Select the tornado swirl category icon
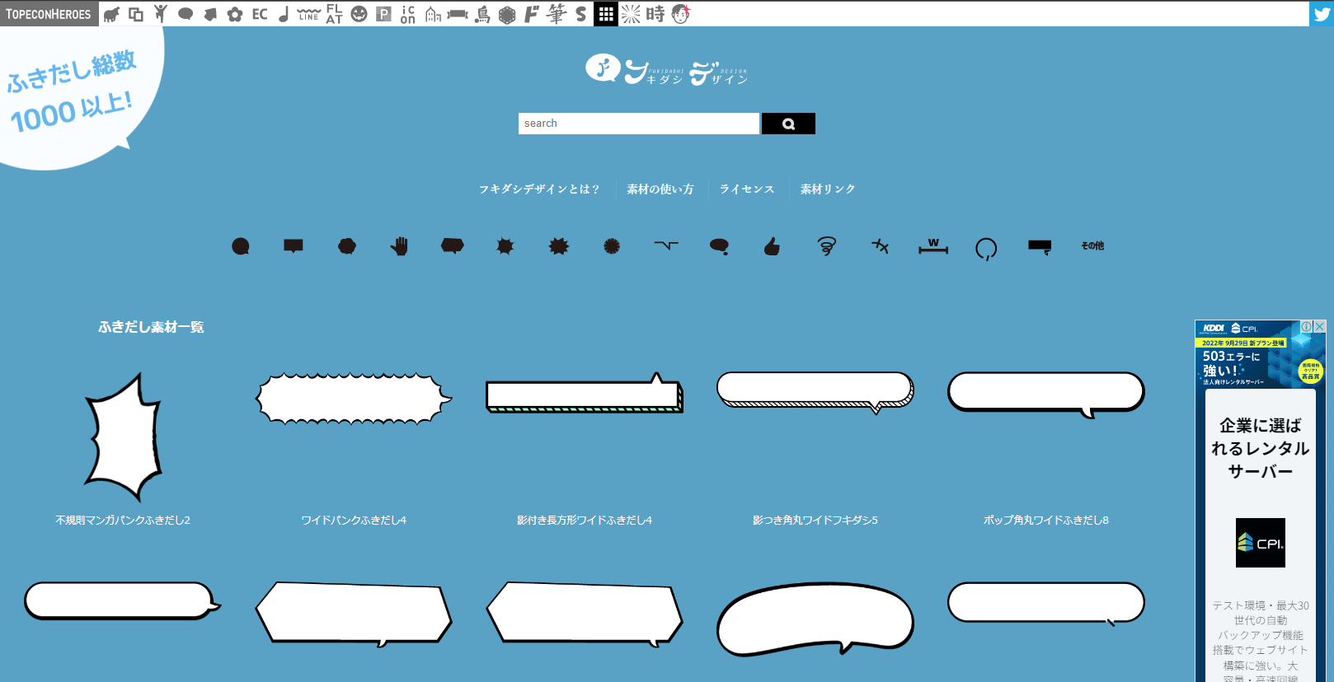Image resolution: width=1334 pixels, height=682 pixels. tap(826, 246)
